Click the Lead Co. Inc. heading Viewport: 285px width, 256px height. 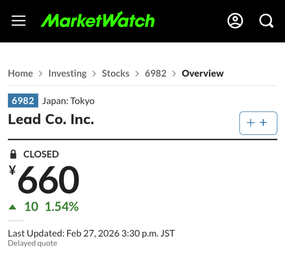click(x=51, y=119)
